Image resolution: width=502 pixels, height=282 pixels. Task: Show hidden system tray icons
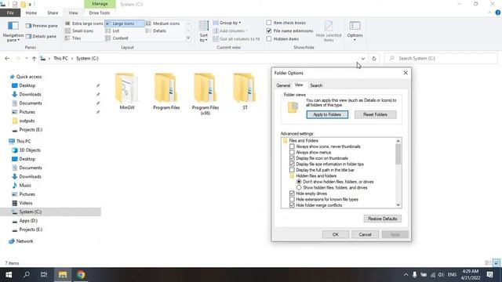[x=406, y=275]
